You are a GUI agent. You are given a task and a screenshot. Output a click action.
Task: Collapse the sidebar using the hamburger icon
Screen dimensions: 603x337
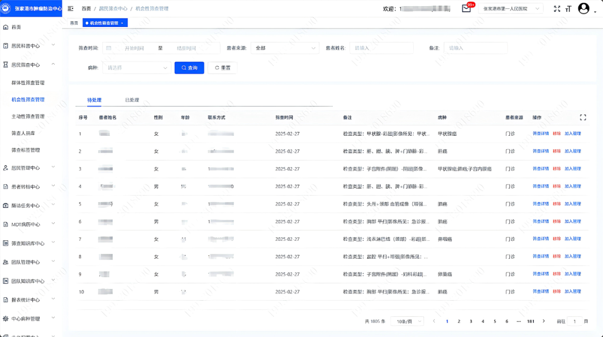[70, 8]
